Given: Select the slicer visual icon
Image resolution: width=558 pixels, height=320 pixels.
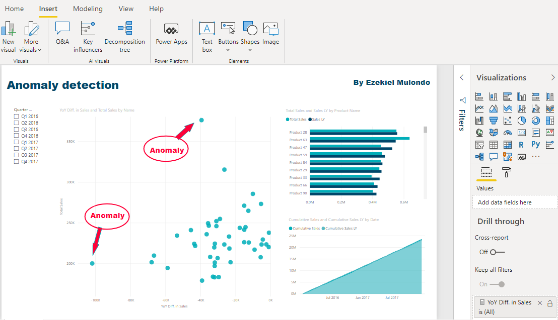Looking at the screenshot, I should (479, 144).
